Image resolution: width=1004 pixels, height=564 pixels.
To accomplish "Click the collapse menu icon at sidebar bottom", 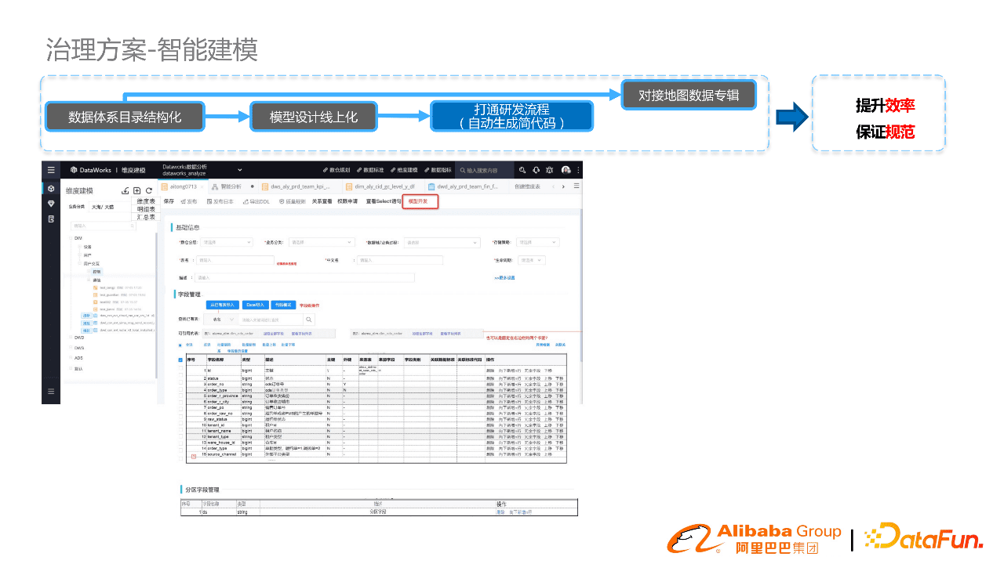I will point(51,391).
